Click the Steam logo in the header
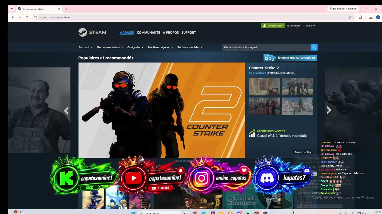This screenshot has width=382, height=214. click(93, 32)
